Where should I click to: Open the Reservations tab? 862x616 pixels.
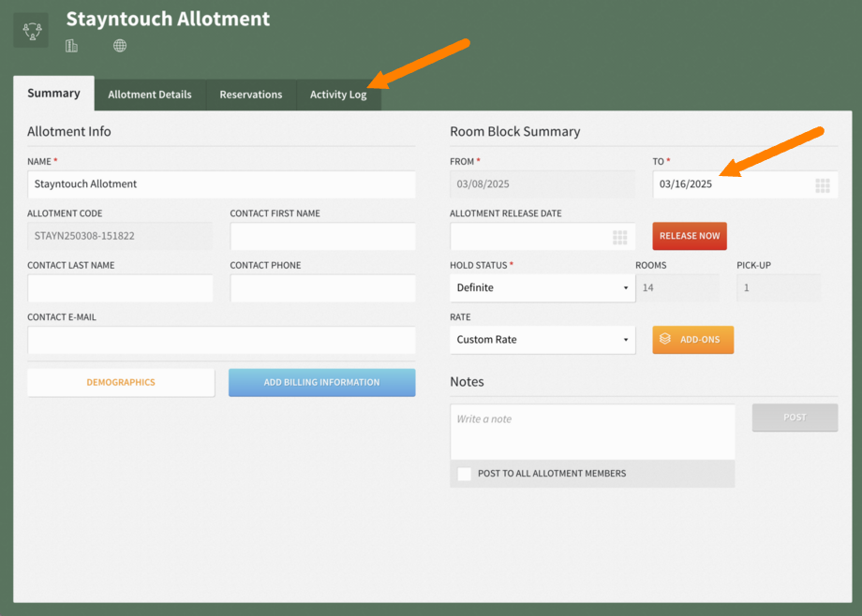click(251, 95)
